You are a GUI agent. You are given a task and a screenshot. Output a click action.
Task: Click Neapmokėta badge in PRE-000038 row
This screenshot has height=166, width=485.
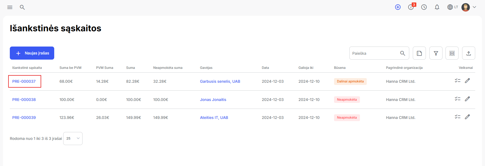(x=347, y=100)
